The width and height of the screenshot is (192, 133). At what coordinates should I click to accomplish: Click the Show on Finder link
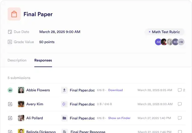[x=119, y=118]
